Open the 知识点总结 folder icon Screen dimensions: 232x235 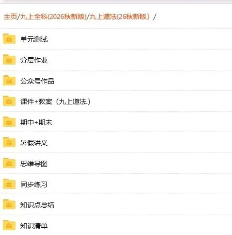coord(9,204)
